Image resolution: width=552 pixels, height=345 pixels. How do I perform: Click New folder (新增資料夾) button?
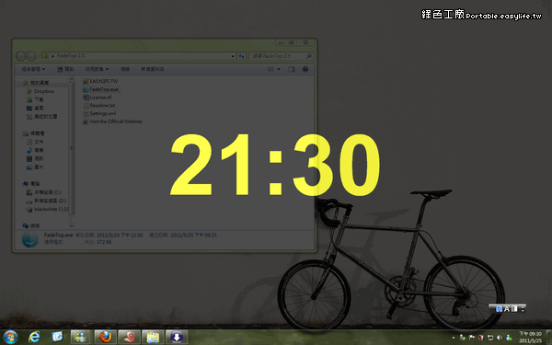point(153,69)
